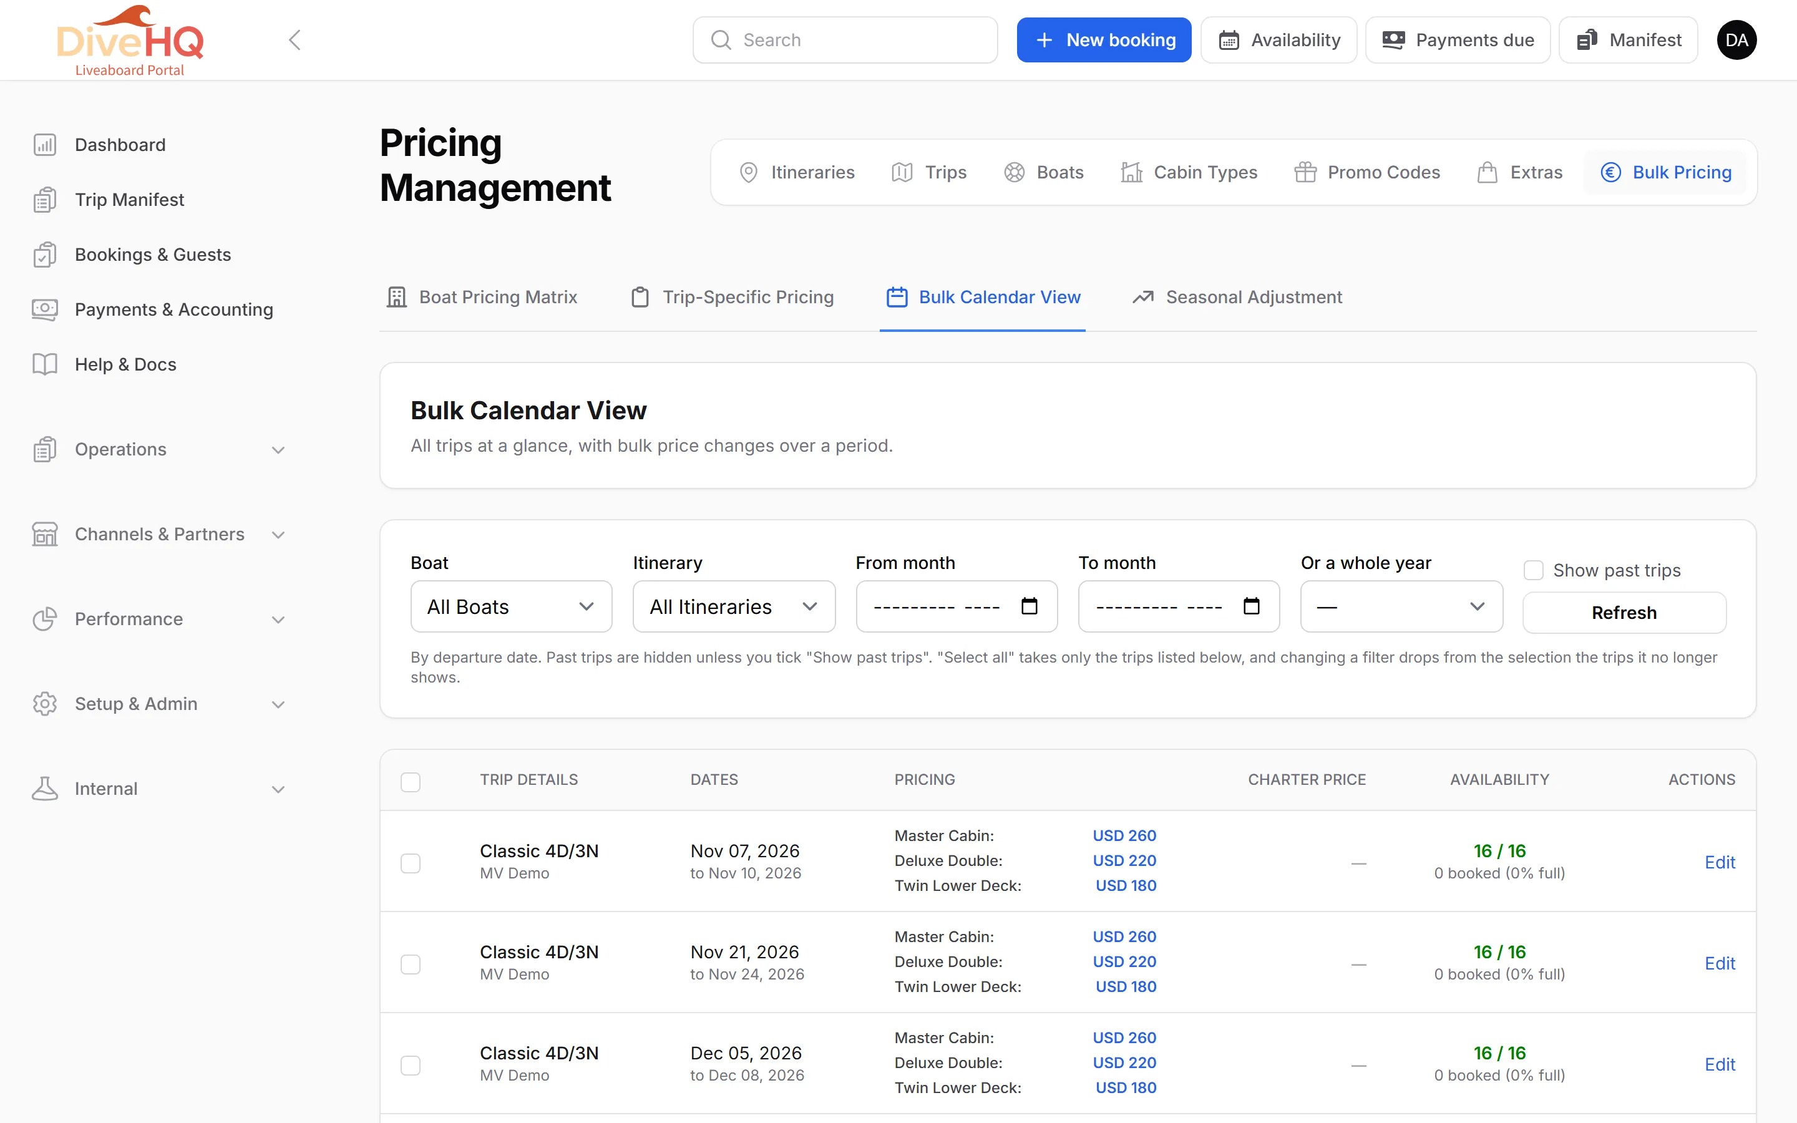The width and height of the screenshot is (1797, 1123).
Task: Click the Boats lifebuoy icon
Action: tap(1015, 172)
